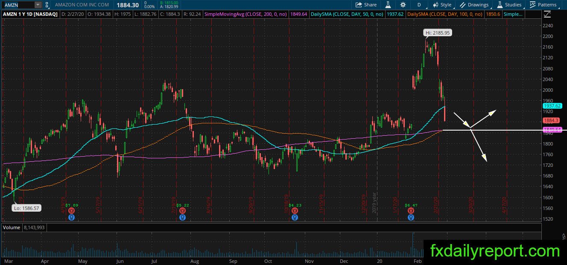
Task: Click the flask icon in the chart toolbar
Action: tap(388, 5)
